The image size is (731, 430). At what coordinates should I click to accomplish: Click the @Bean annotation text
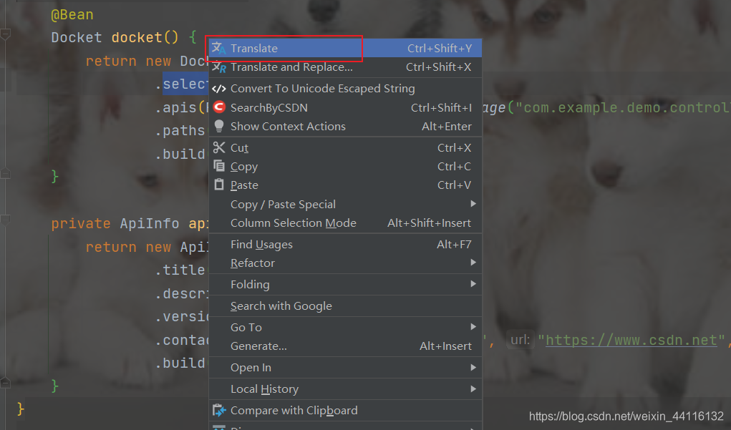72,15
